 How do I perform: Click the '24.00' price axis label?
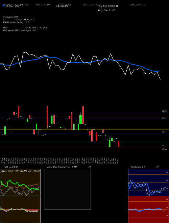click(165, 150)
